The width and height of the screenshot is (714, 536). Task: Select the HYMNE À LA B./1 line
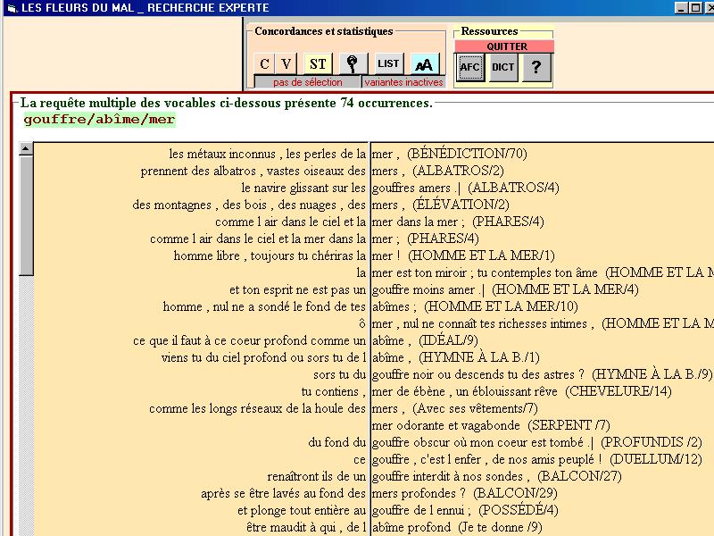[456, 357]
